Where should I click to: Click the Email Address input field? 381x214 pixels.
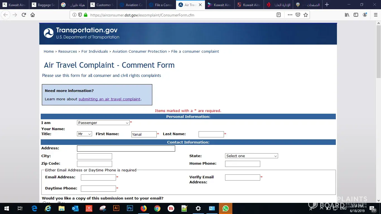coord(98,177)
